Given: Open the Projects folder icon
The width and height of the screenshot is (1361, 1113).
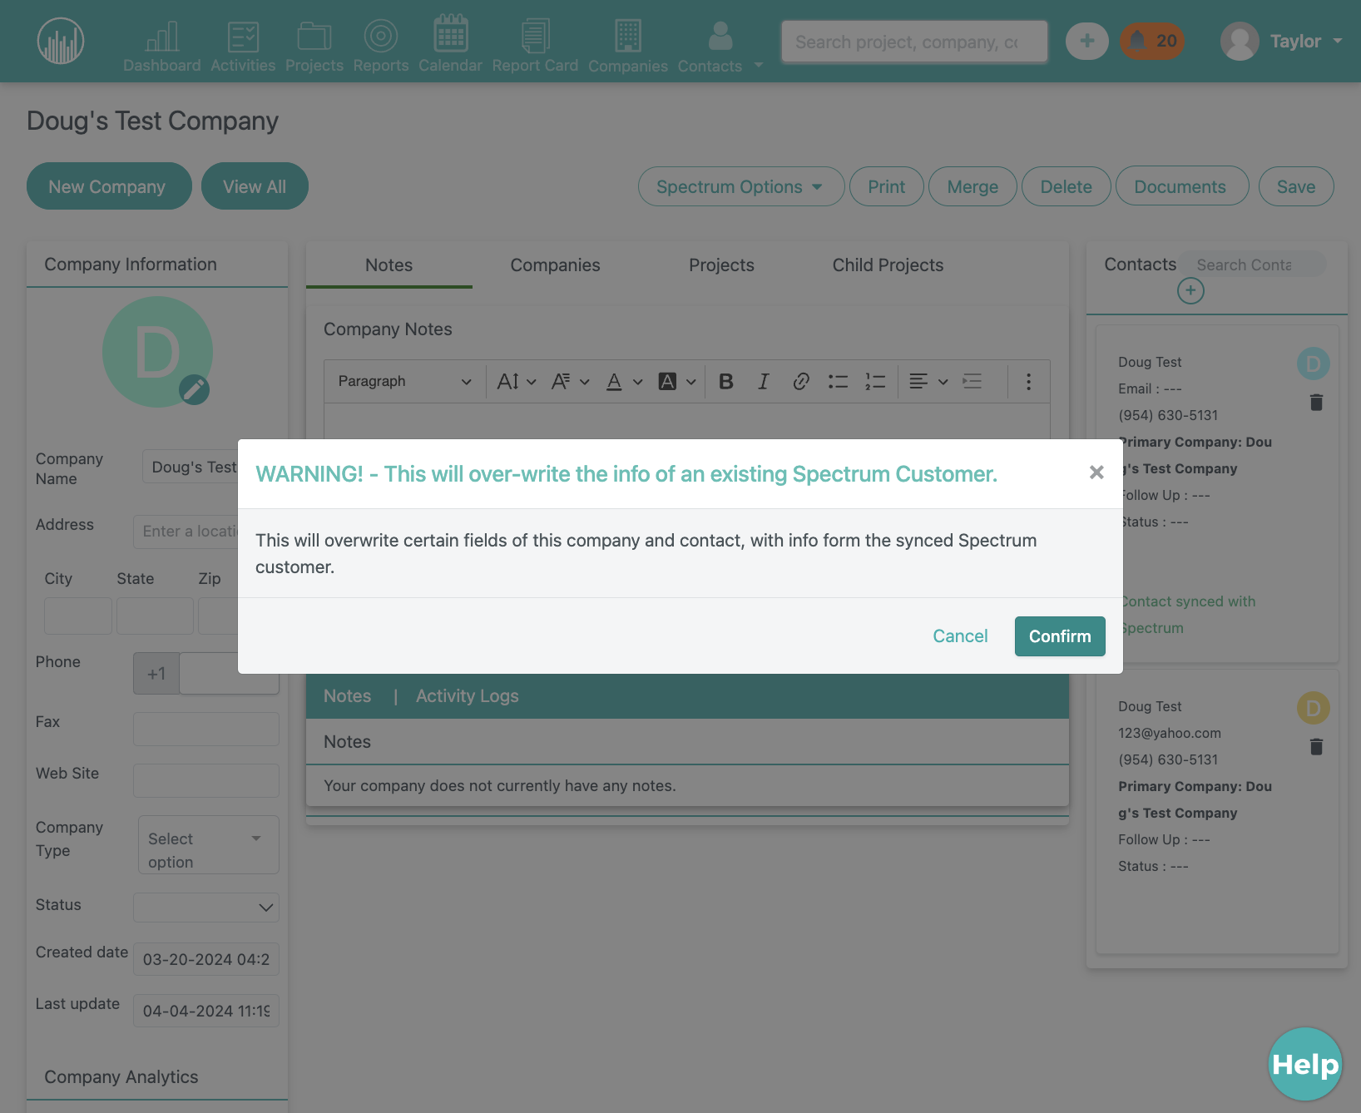Looking at the screenshot, I should (x=314, y=37).
